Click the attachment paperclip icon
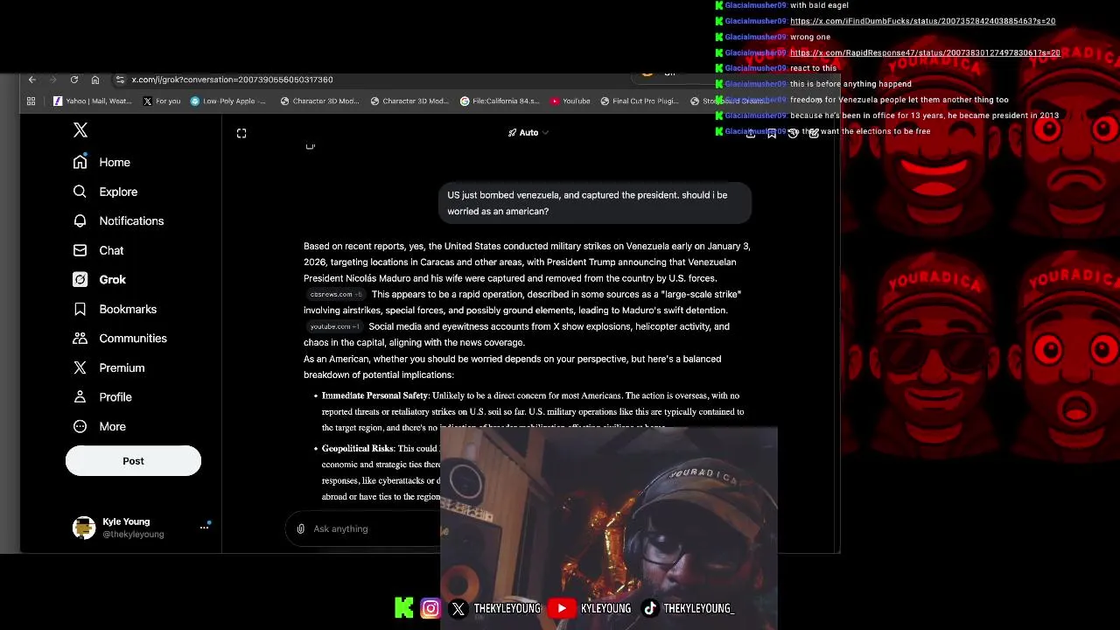This screenshot has width=1120, height=630. coord(301,529)
